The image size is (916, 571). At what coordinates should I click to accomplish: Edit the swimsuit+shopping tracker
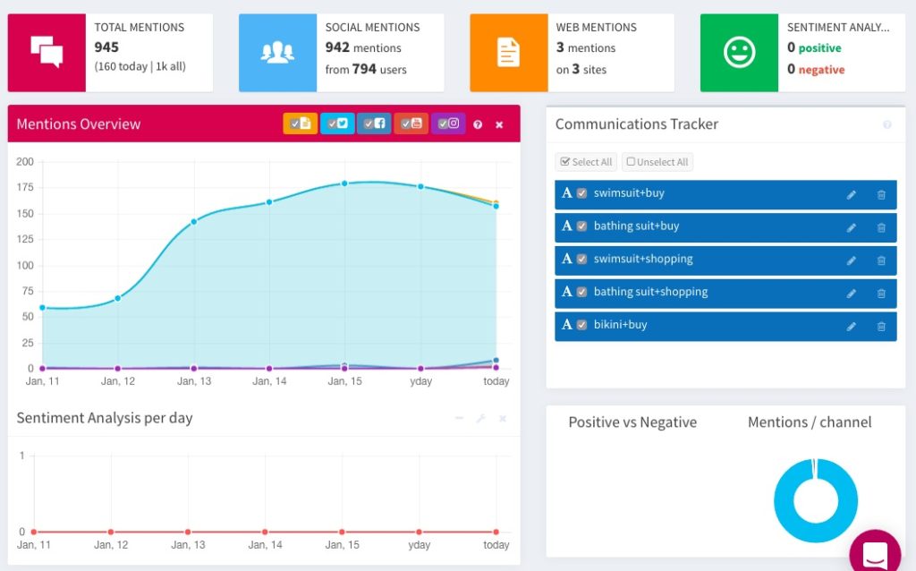852,260
